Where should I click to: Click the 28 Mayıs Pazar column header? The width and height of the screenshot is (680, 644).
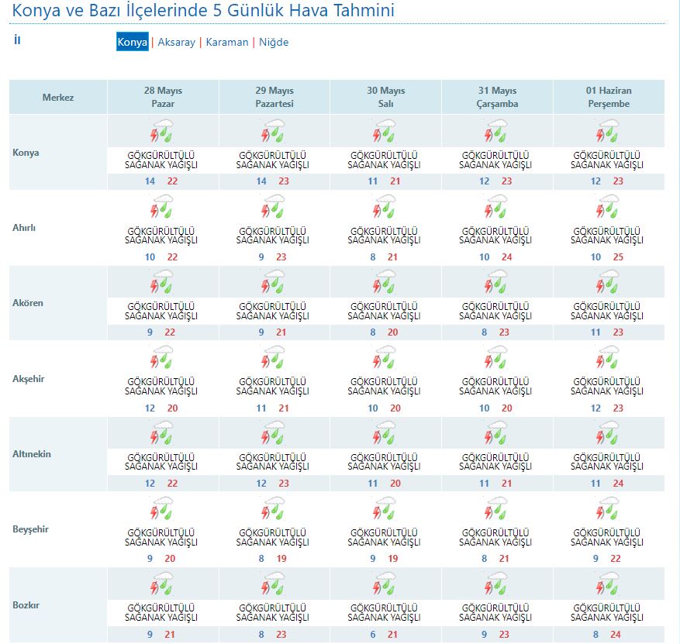pyautogui.click(x=163, y=97)
